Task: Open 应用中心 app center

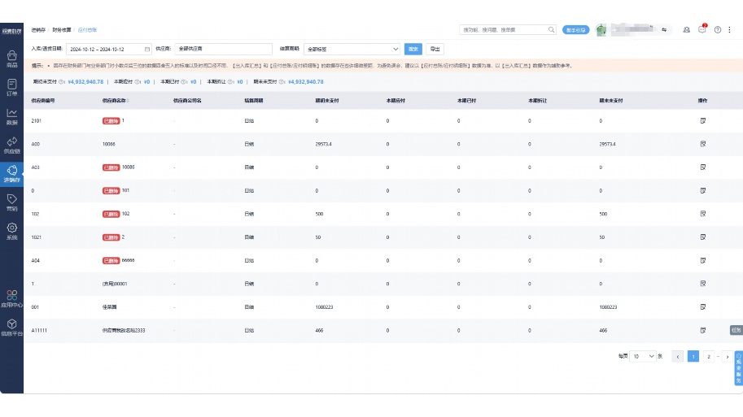Action: (x=11, y=298)
